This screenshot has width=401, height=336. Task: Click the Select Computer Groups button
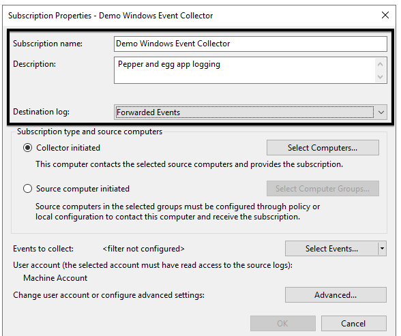[x=323, y=189]
